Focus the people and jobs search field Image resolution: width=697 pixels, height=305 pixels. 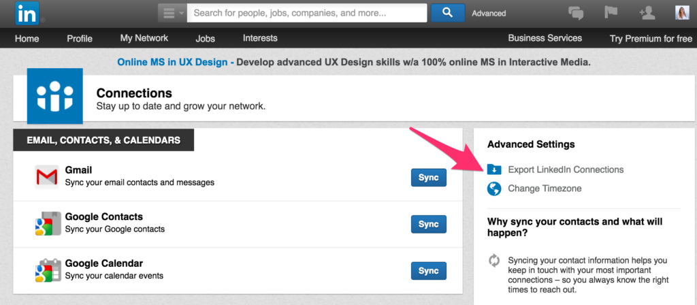(307, 13)
